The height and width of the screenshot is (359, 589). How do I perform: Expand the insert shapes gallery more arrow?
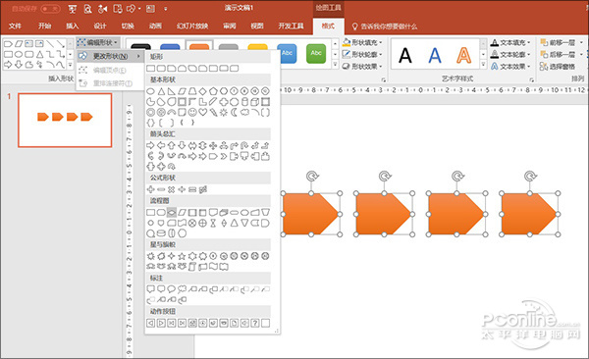[70, 65]
